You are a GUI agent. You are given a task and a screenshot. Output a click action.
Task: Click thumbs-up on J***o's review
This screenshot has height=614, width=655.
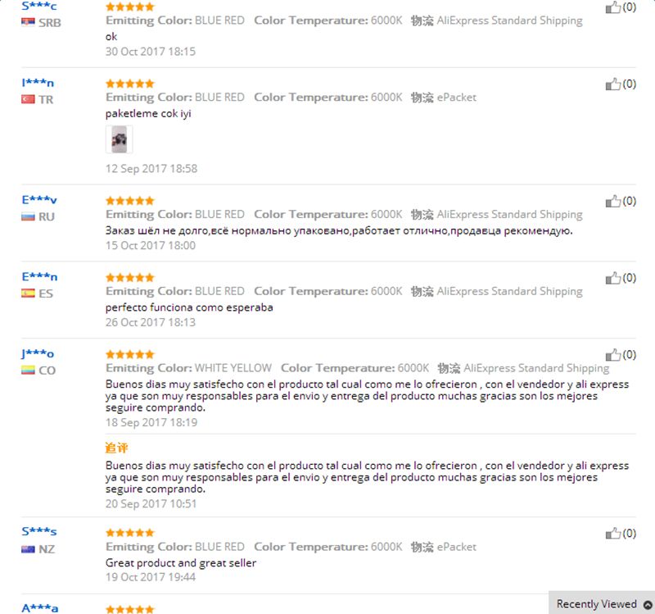pos(612,355)
